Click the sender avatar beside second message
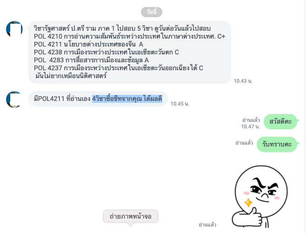This screenshot has height=233, width=306. tap(14, 99)
